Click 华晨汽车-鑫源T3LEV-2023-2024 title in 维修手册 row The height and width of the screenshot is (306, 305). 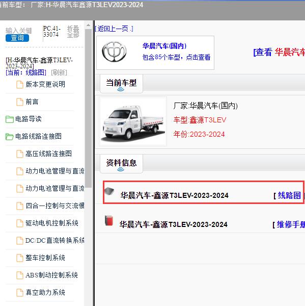click(x=174, y=224)
